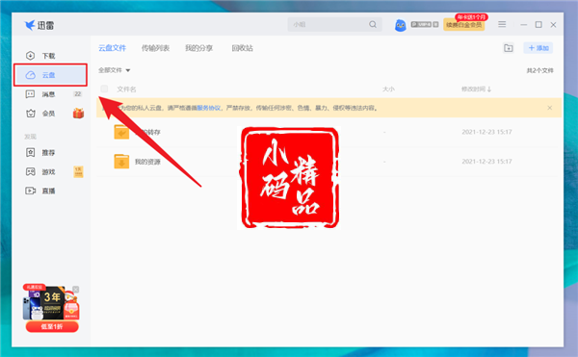Select the 我的资源 file name
The height and width of the screenshot is (357, 578).
point(147,162)
